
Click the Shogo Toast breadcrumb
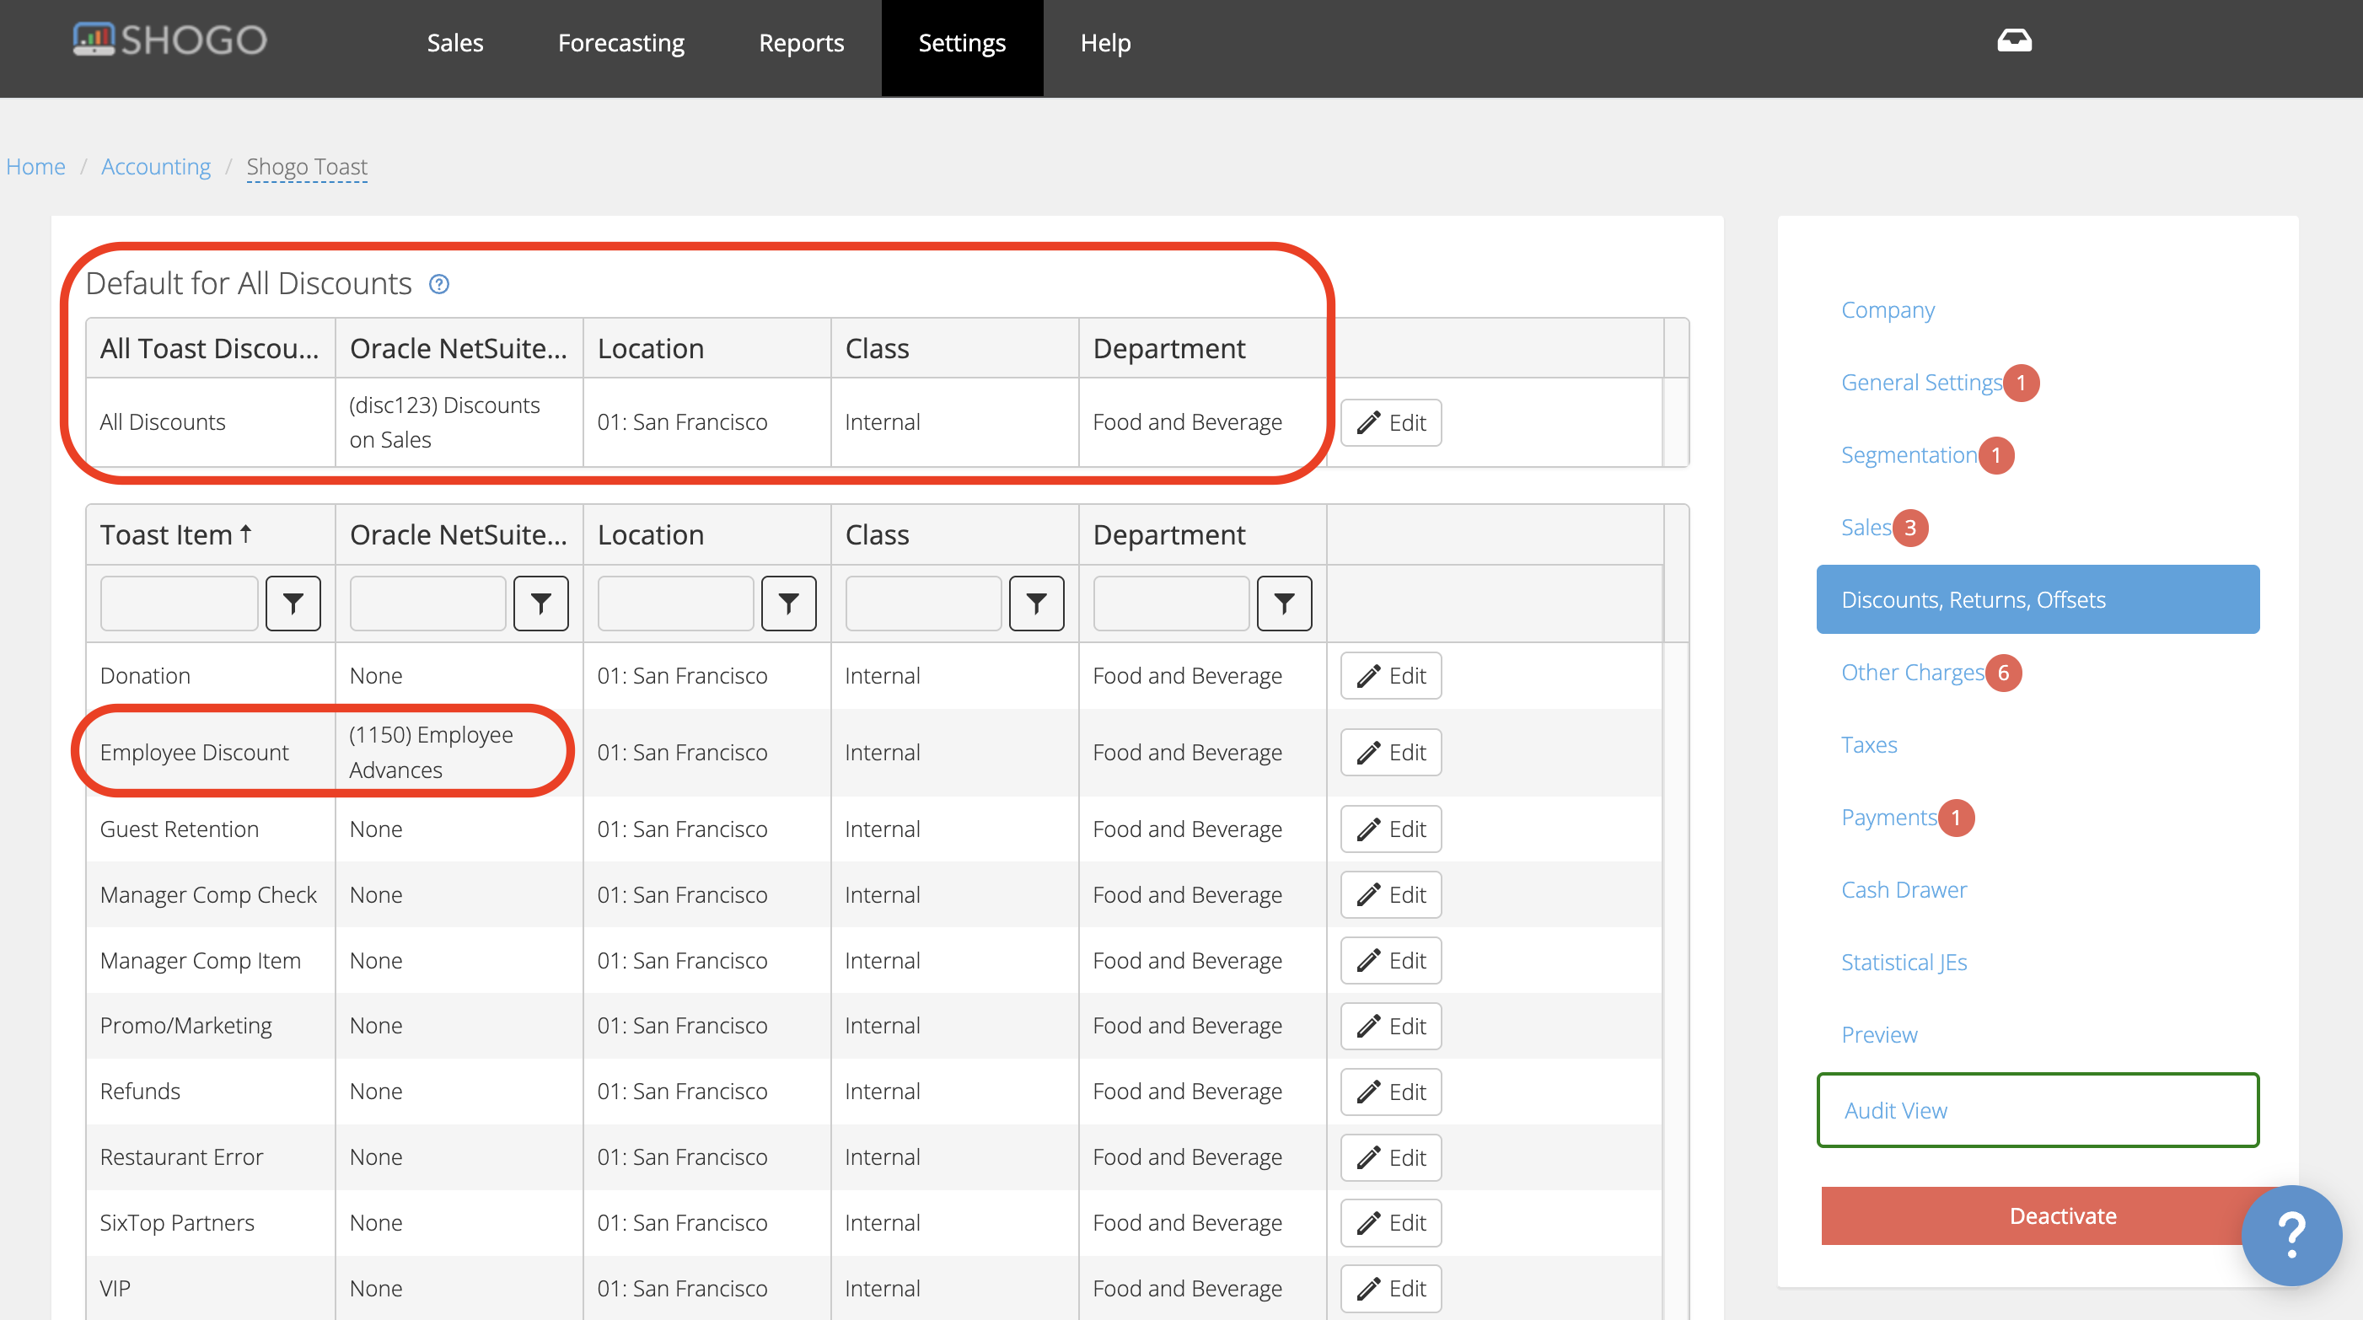306,166
